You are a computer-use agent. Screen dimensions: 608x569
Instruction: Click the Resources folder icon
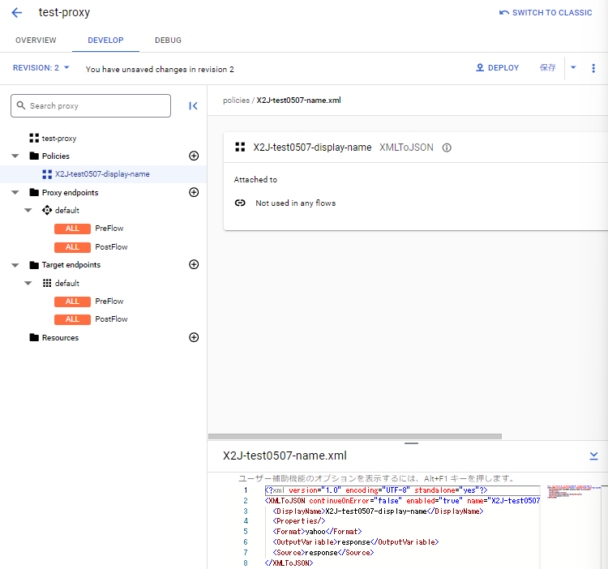click(34, 337)
